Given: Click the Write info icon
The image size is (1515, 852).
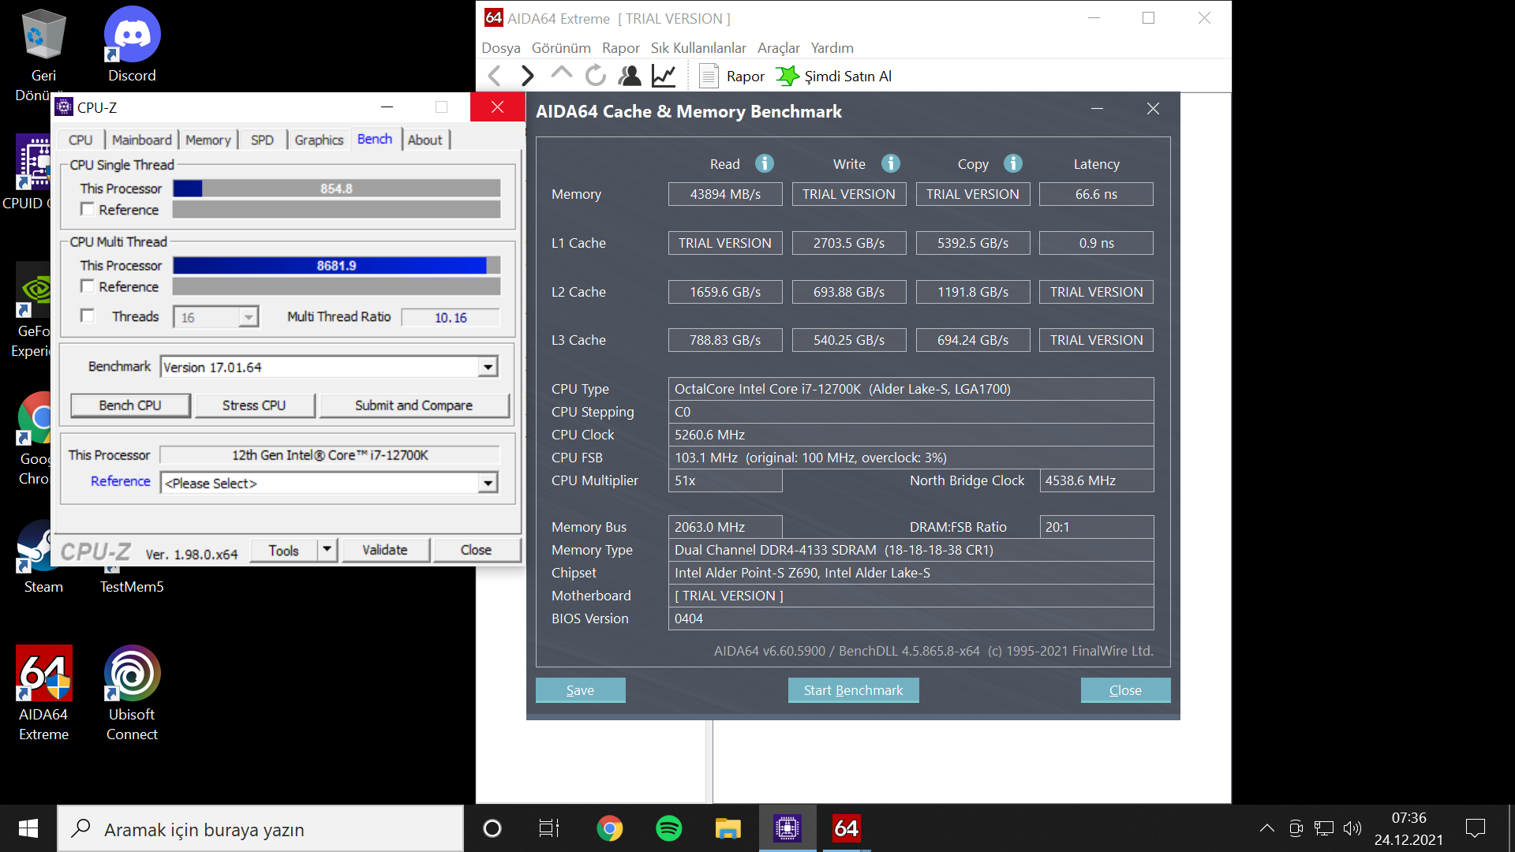Looking at the screenshot, I should [891, 163].
